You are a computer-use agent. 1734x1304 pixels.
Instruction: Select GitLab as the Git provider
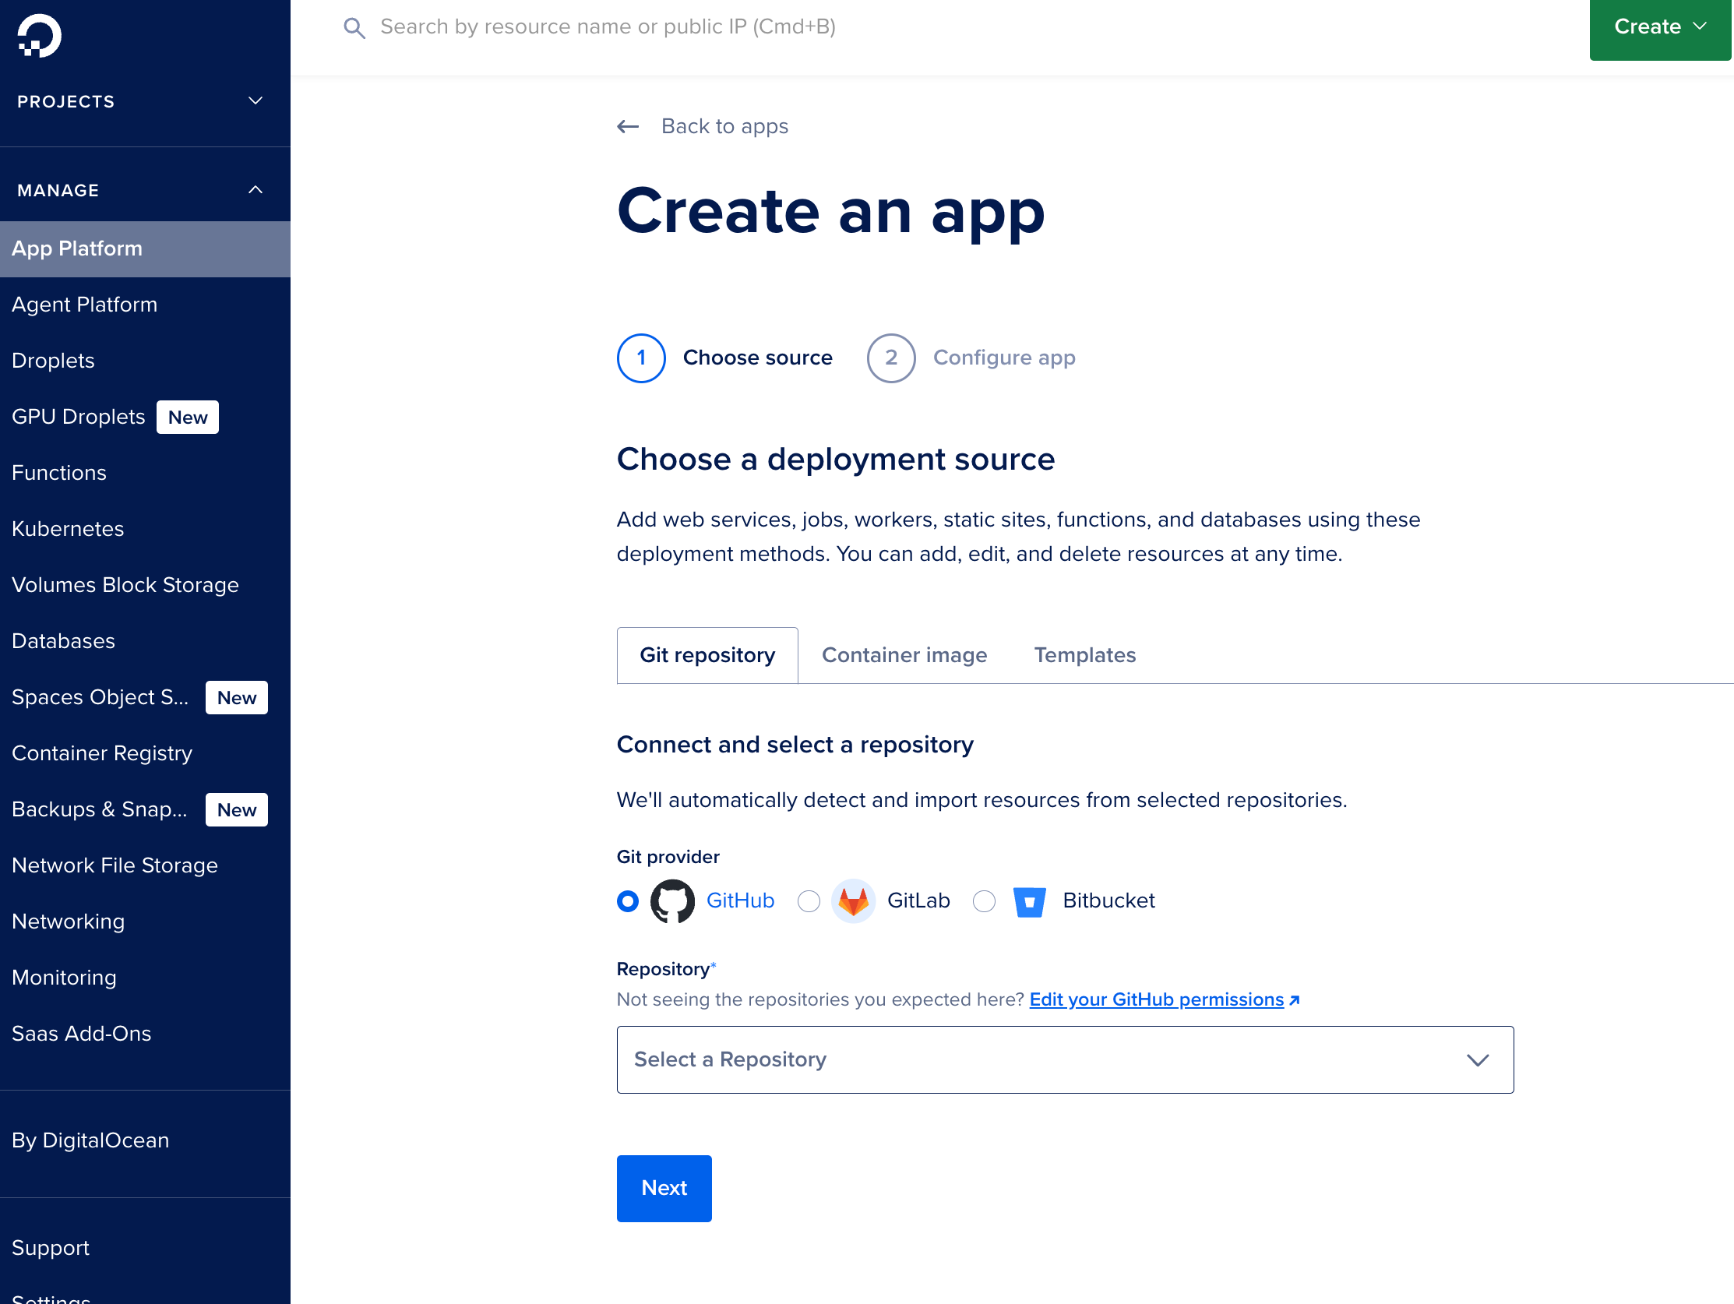tap(809, 901)
